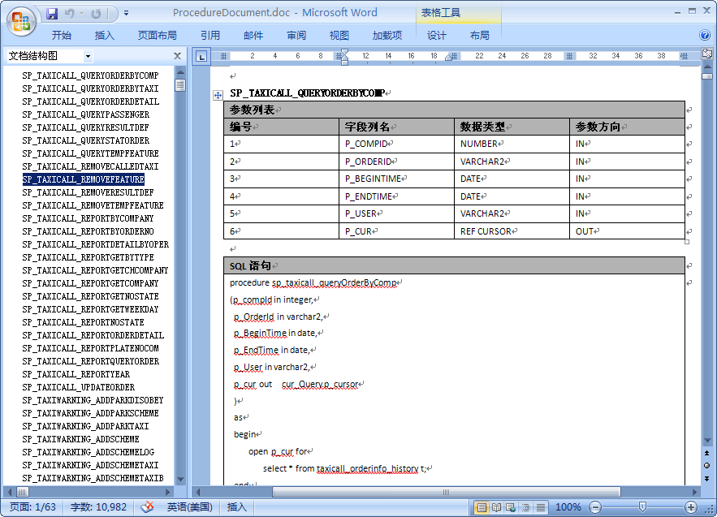Click the zoom in plus button
The width and height of the screenshot is (717, 517).
coord(691,507)
